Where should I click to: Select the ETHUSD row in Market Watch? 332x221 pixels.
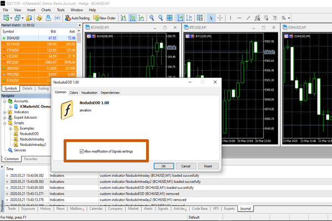[39, 50]
